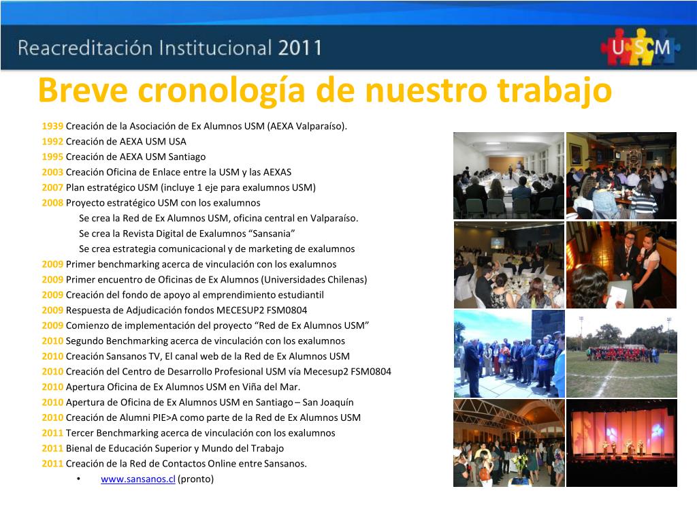Select '2009 Primer encuentro de Oficinas' line
Image resolution: width=697 pixels, height=523 pixels.
[204, 279]
